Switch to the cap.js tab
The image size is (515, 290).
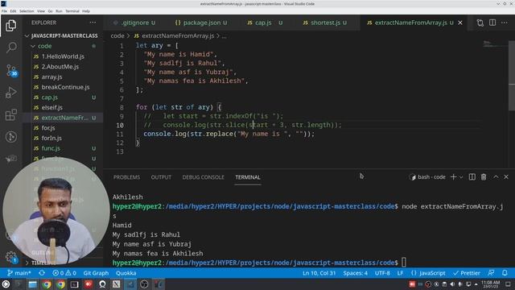coord(265,23)
